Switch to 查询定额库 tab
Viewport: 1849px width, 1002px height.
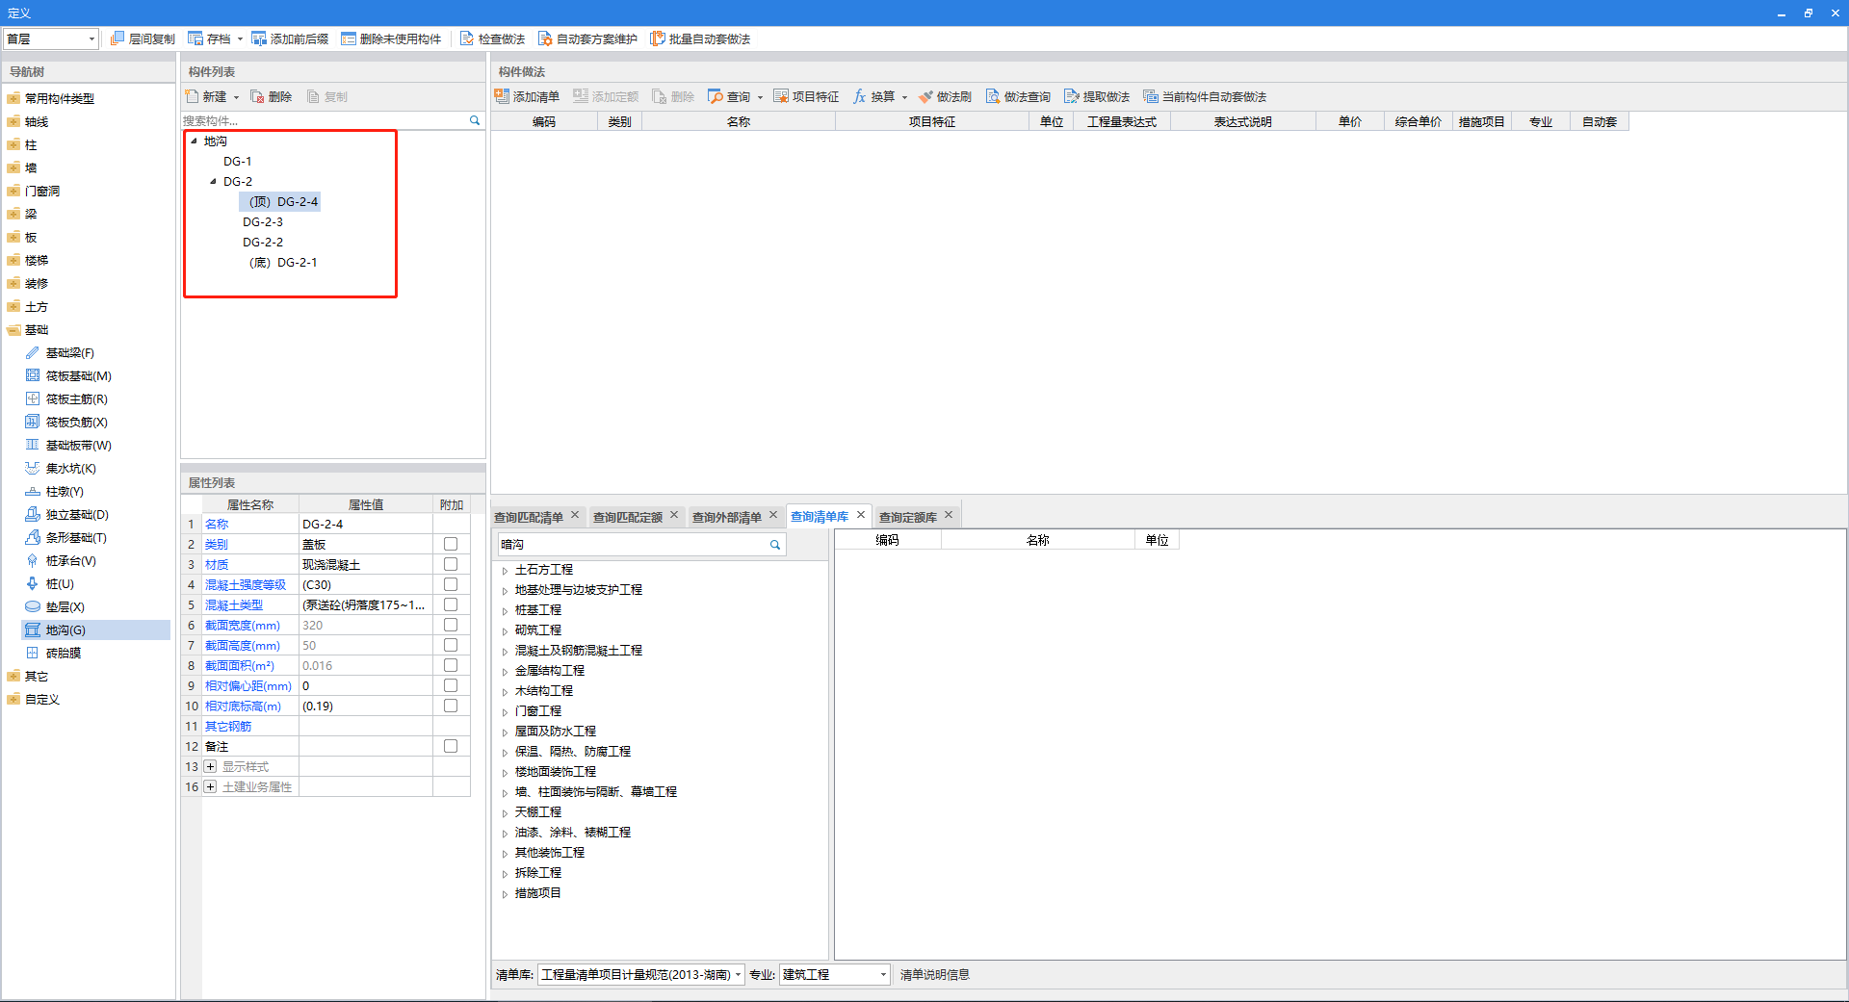tap(908, 517)
